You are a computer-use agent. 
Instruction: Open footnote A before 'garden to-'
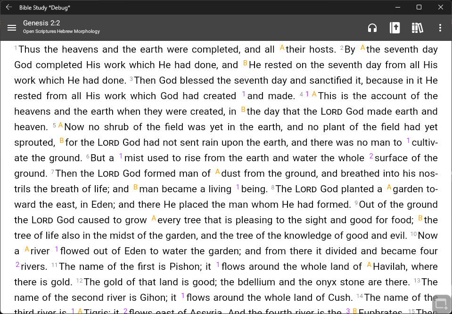(389, 187)
